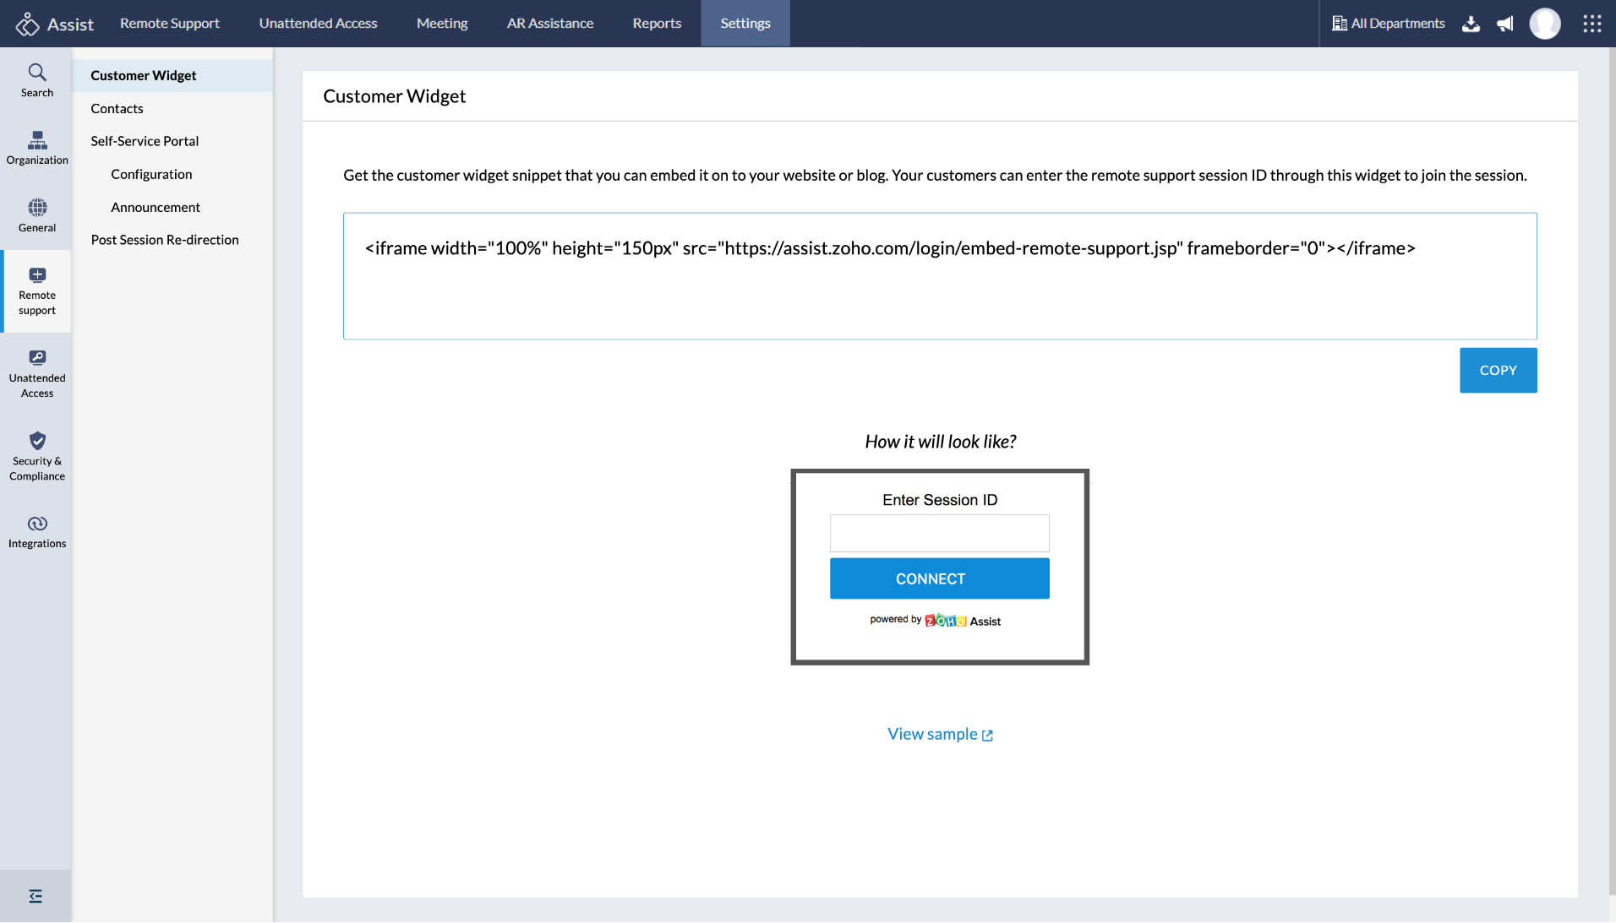Click the download icon in the header
Screen dimensions: 1616x923
coord(1471,24)
